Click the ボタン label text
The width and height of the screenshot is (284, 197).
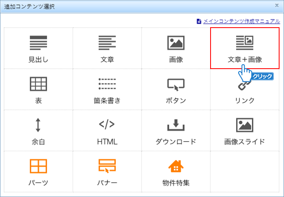[176, 100]
